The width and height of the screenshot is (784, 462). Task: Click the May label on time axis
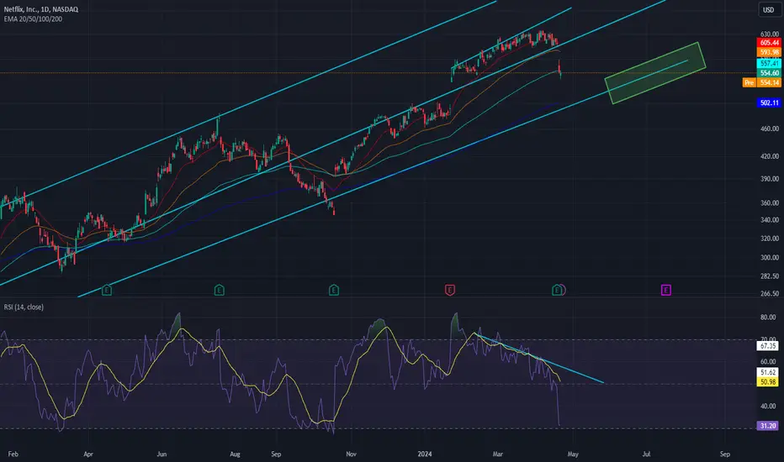click(573, 454)
